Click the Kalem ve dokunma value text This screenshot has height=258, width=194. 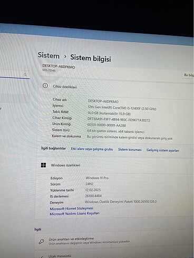coord(130,137)
